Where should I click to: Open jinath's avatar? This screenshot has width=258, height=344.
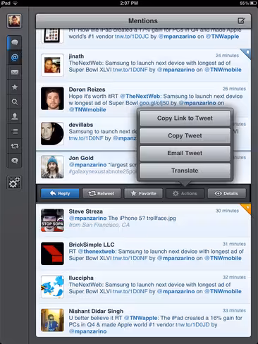[52, 65]
